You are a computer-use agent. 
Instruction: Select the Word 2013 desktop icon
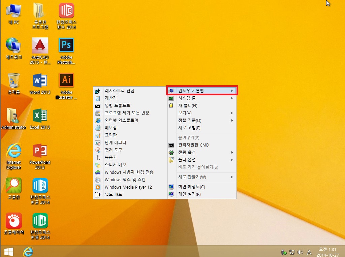[40, 84]
